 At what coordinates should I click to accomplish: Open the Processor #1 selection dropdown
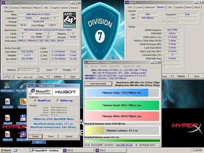tap(37, 70)
